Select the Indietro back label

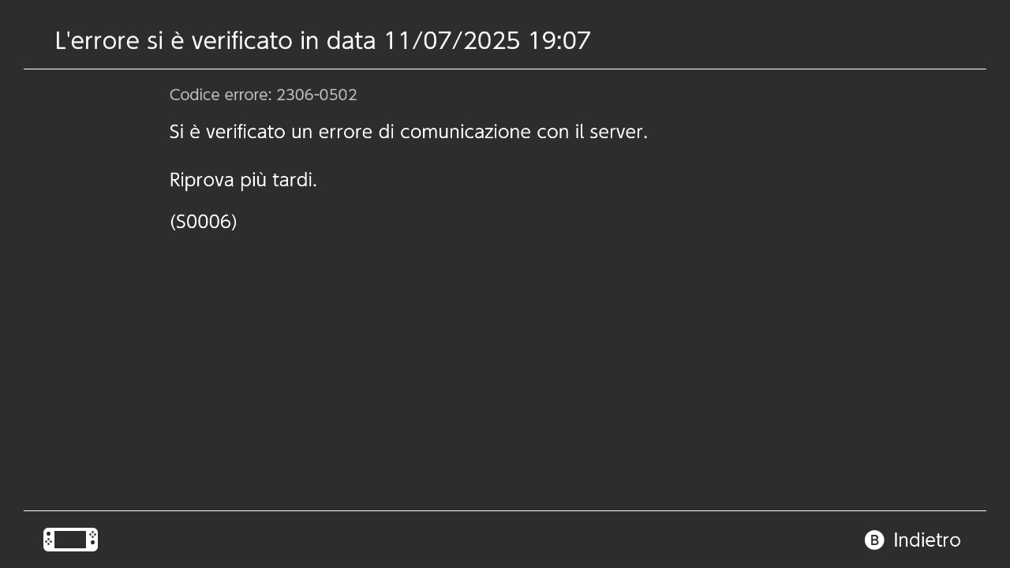tap(926, 540)
